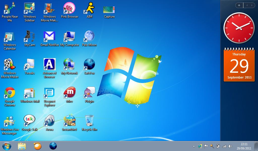258x151 pixels.
Task: Start Windows Movie Maker
Action: pos(10,64)
